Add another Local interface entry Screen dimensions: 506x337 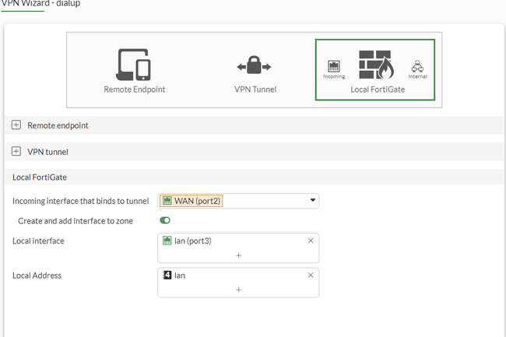(238, 255)
